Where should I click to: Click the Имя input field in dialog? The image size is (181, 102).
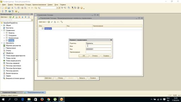tap(99, 46)
